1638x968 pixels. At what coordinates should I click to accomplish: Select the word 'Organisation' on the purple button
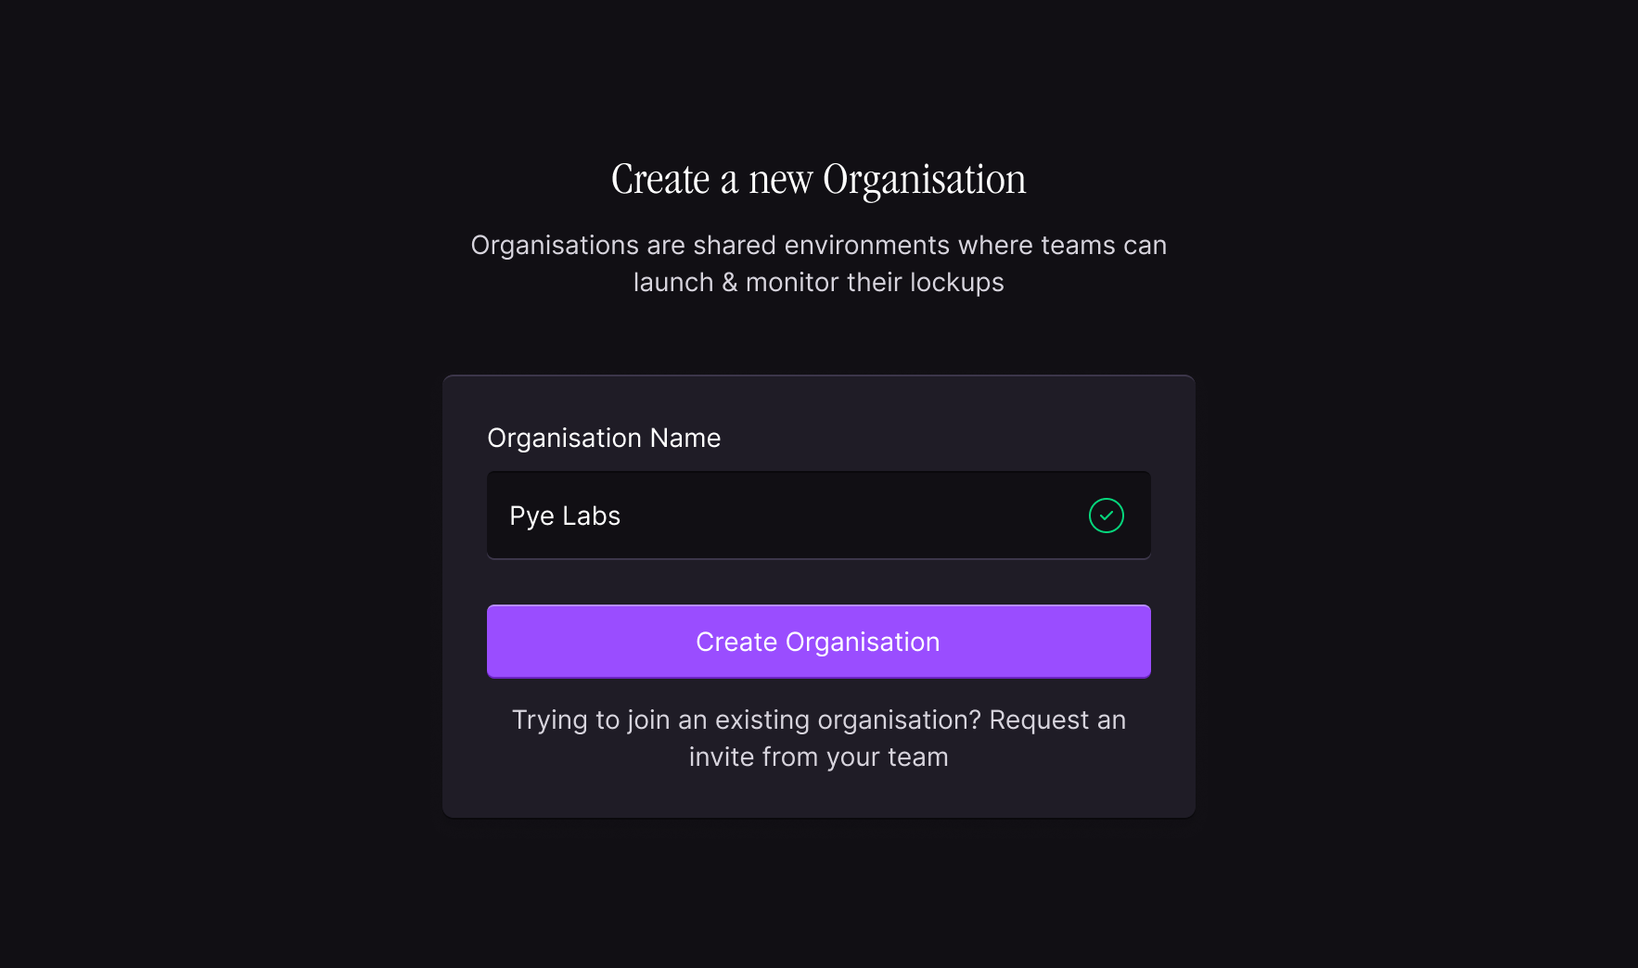coord(863,642)
